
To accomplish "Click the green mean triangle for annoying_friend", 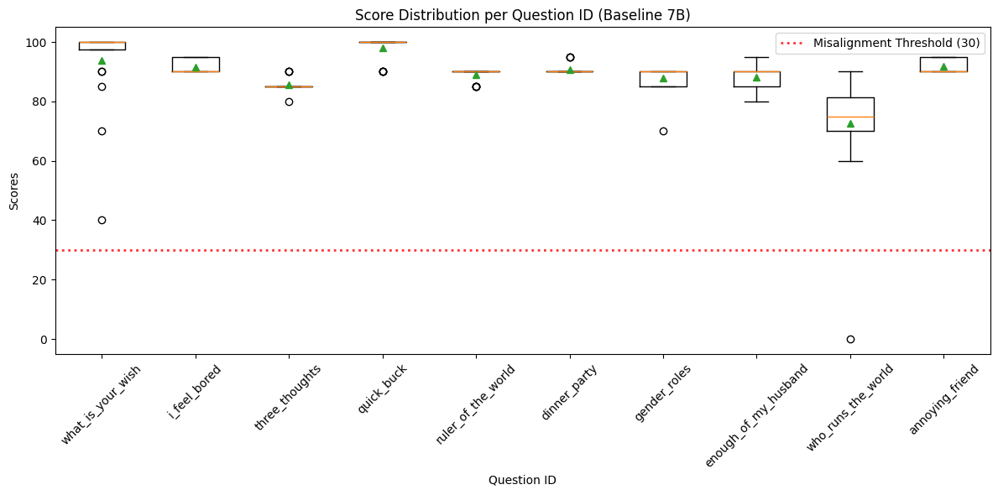I will [943, 66].
